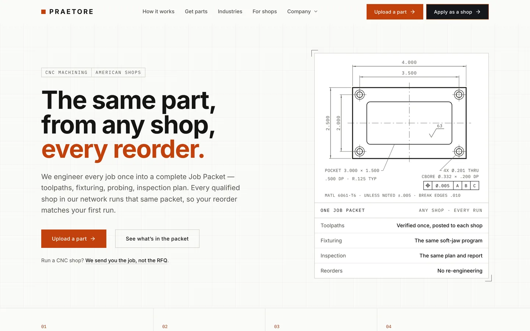The height and width of the screenshot is (331, 530).
Task: Follow the 'We send you the job, not the RFQ' link
Action: pos(126,260)
